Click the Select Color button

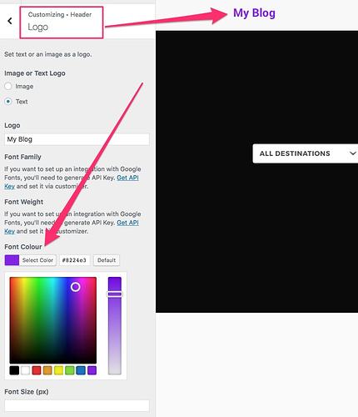(37, 260)
